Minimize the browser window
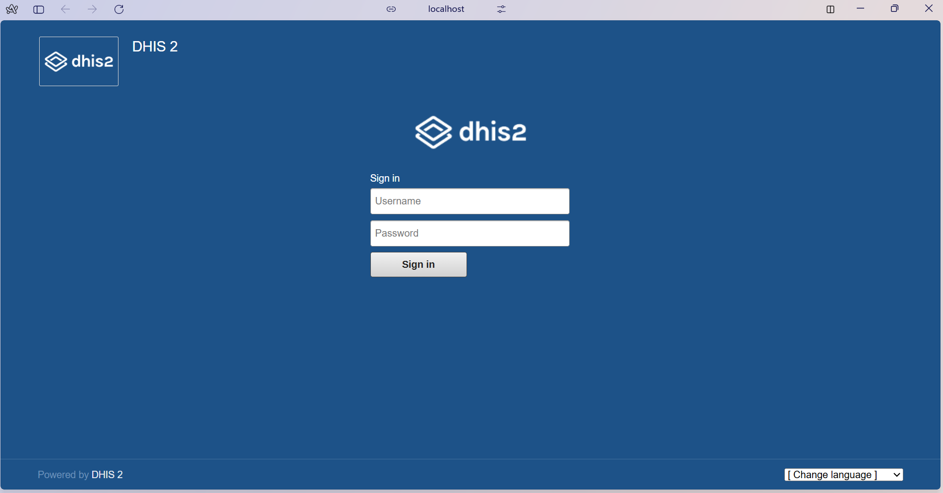The image size is (943, 493). pos(861,8)
